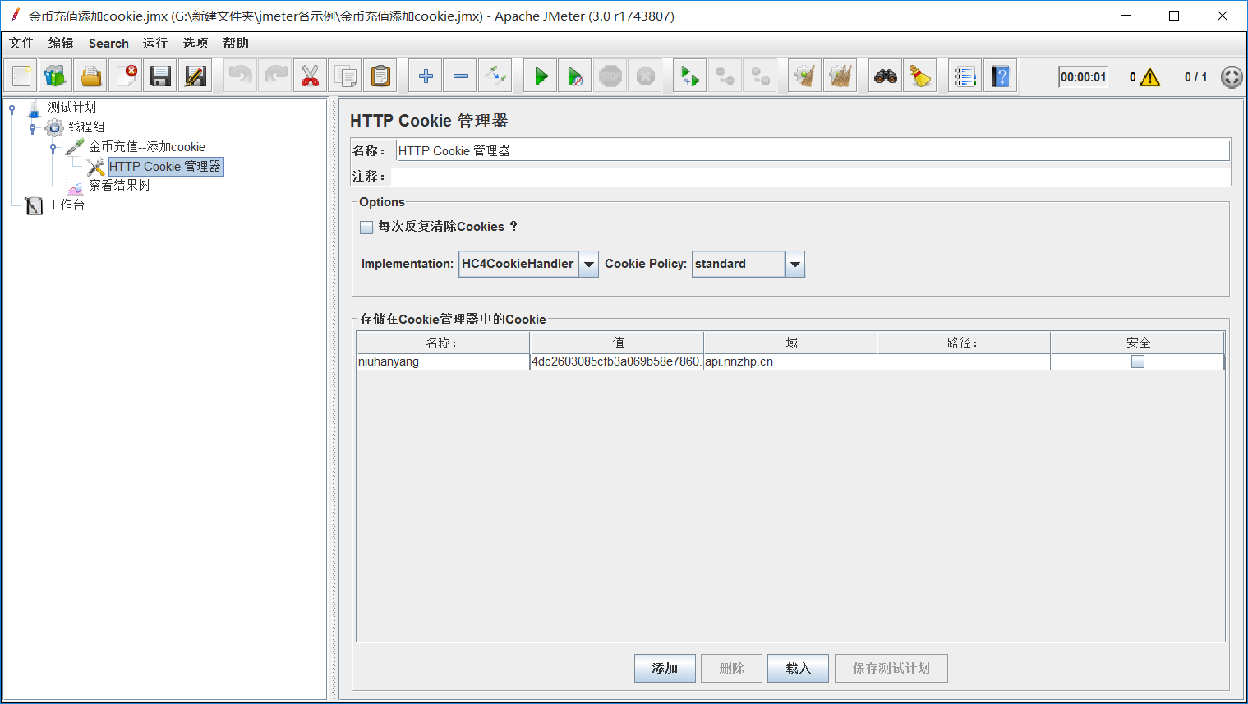The width and height of the screenshot is (1248, 704).
Task: Click the New test plan icon
Action: click(21, 76)
